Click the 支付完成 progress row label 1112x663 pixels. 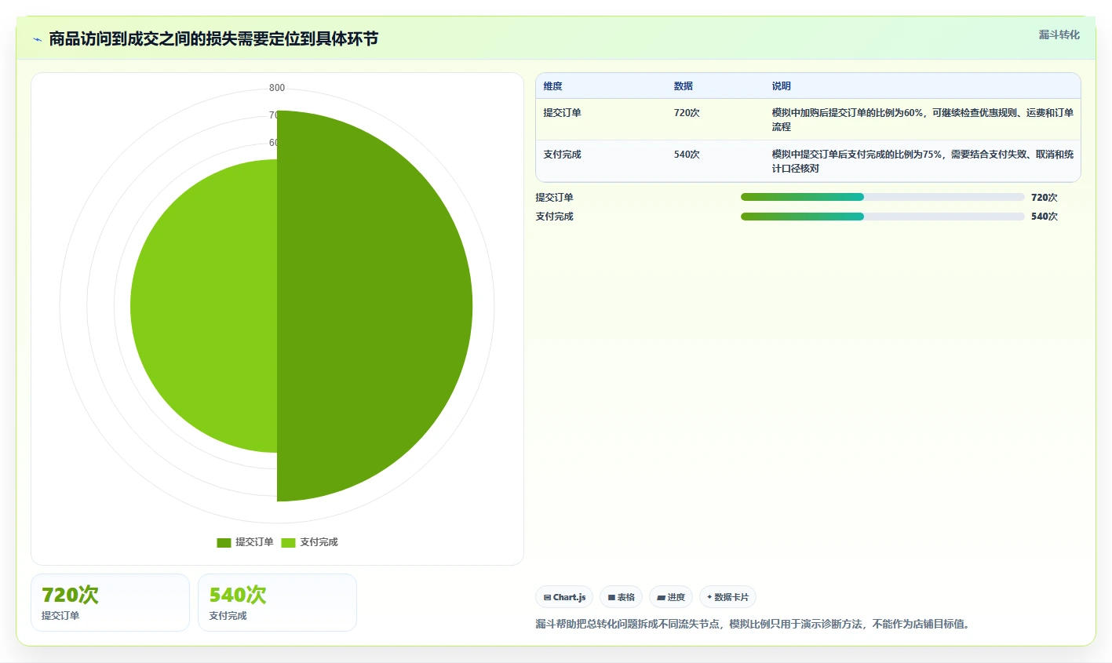(x=554, y=217)
